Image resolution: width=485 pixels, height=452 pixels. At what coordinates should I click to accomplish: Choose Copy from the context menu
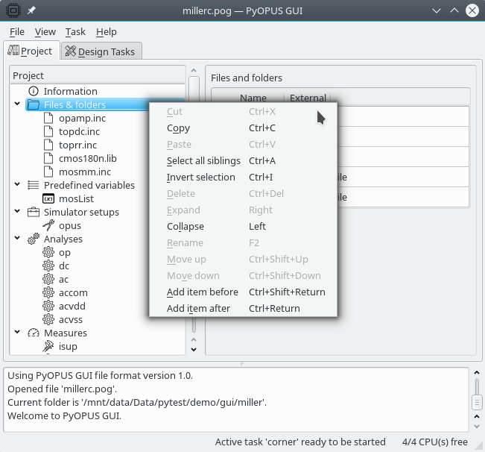pyautogui.click(x=178, y=128)
